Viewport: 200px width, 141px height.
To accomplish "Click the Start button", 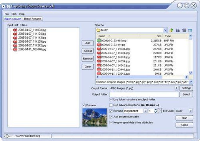I will [x=184, y=118].
